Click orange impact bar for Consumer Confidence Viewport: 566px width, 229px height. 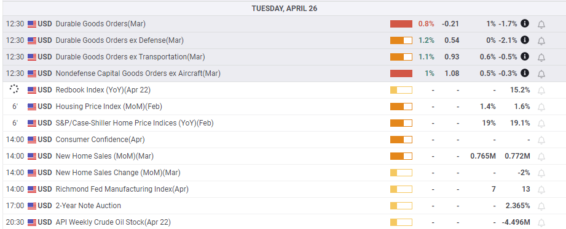401,140
